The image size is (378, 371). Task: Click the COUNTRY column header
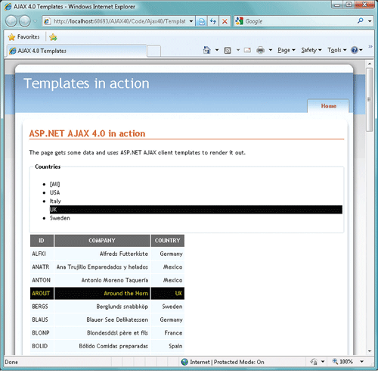pos(168,241)
